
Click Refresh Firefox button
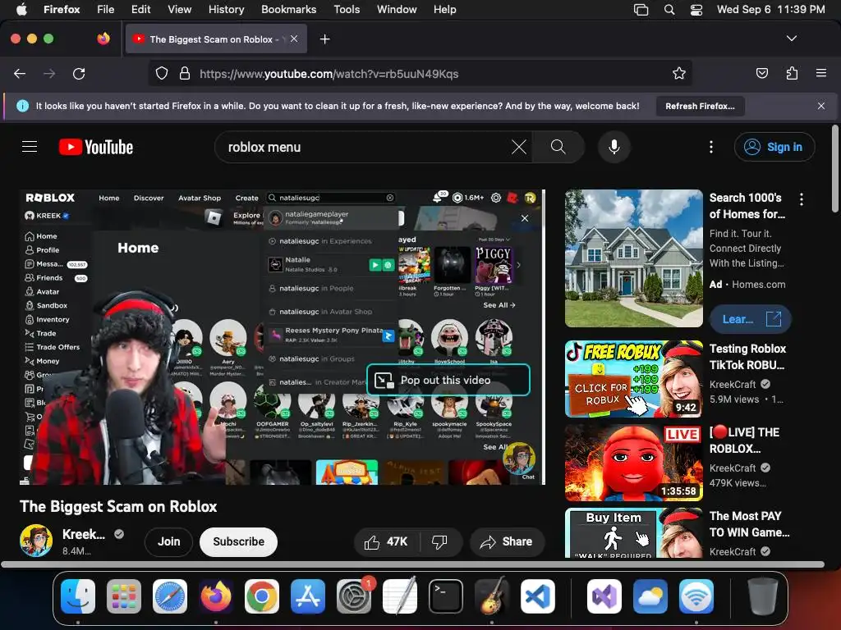click(700, 106)
